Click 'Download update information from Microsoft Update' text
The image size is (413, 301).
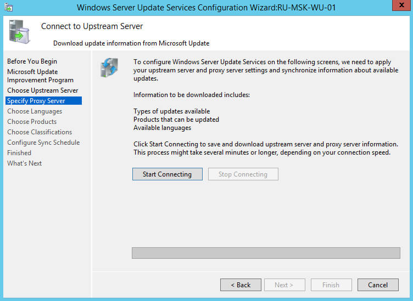click(x=131, y=43)
